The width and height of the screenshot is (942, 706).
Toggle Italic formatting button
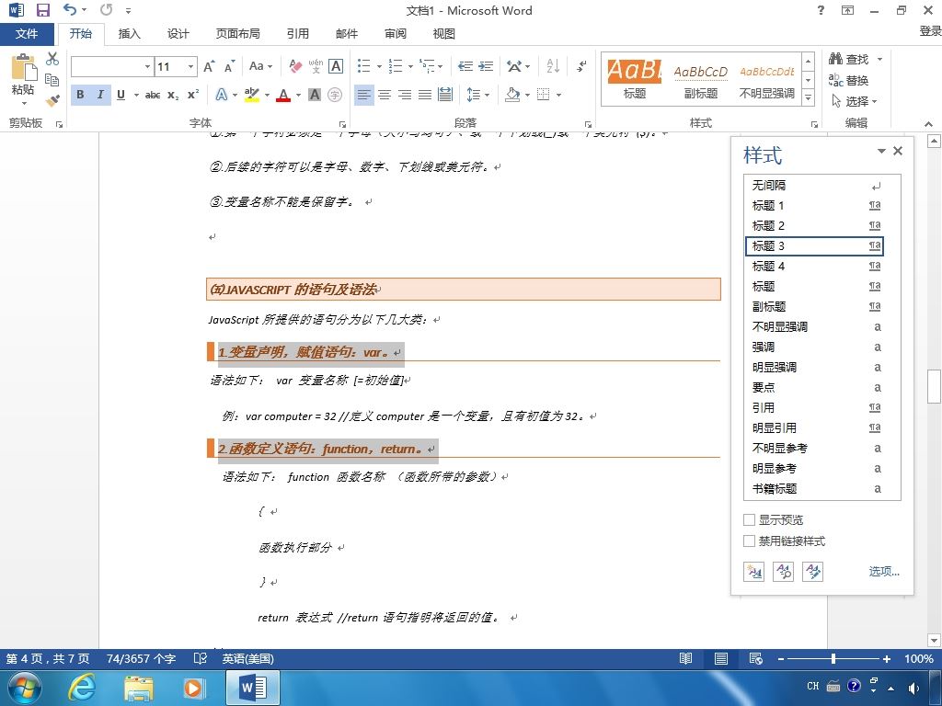99,95
